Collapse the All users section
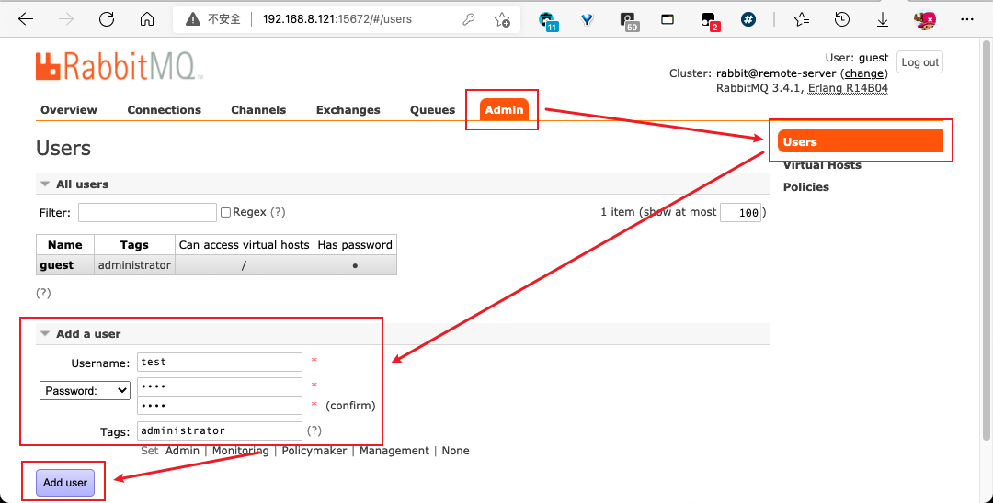The image size is (993, 503). click(45, 184)
